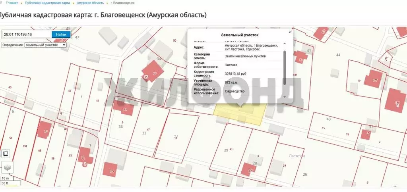Click the Категория земель field label

[x=202, y=56]
